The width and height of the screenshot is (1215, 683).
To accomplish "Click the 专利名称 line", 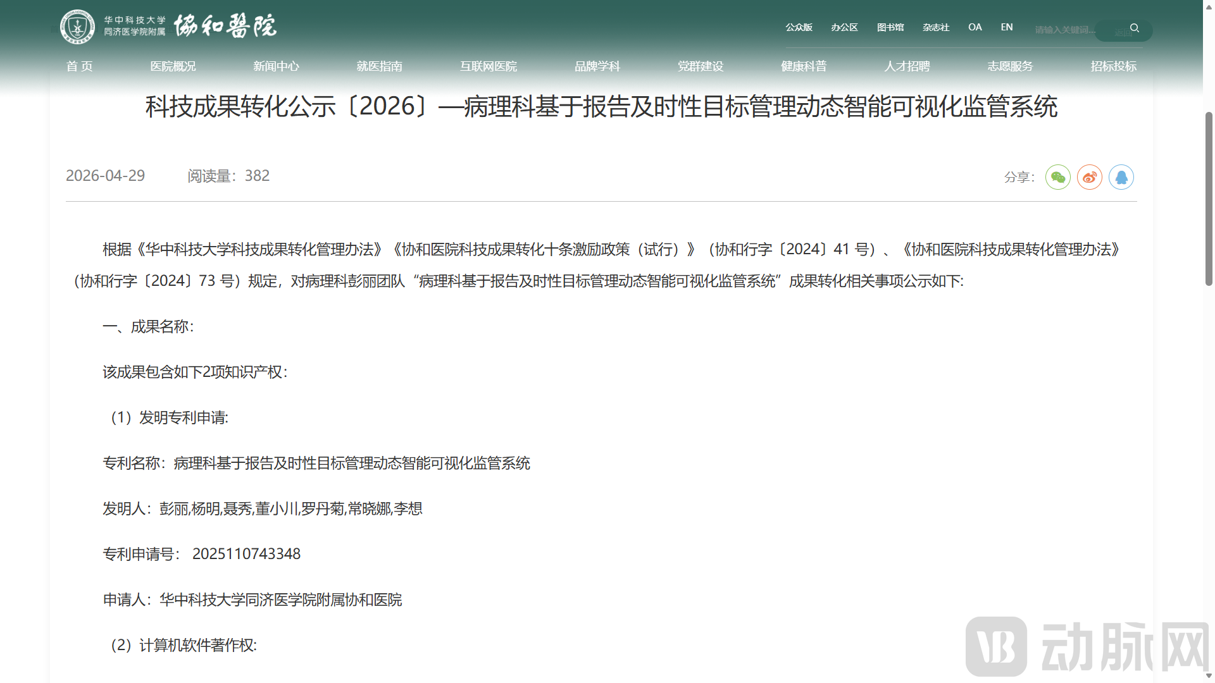I will (316, 463).
